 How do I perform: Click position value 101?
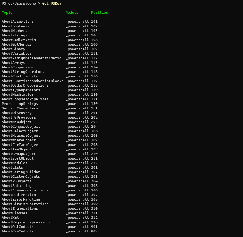click(94, 22)
